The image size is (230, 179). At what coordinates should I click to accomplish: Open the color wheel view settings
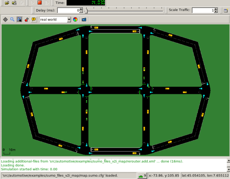76,19
